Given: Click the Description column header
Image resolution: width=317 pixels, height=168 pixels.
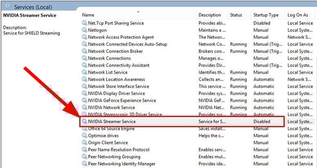Looking at the screenshot, I should [x=210, y=15].
